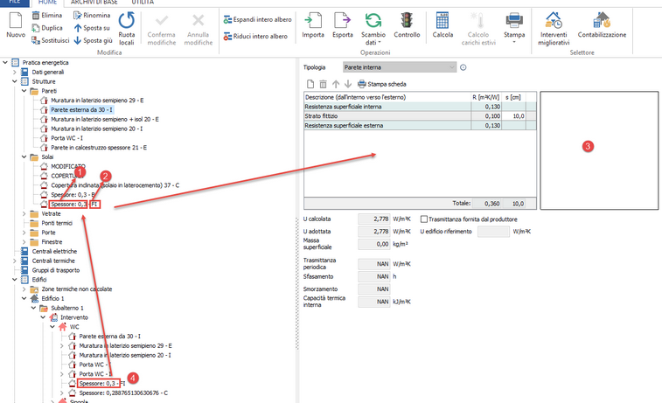Collapse the Pratica energetica root node
662x403 pixels.
pyautogui.click(x=5, y=62)
